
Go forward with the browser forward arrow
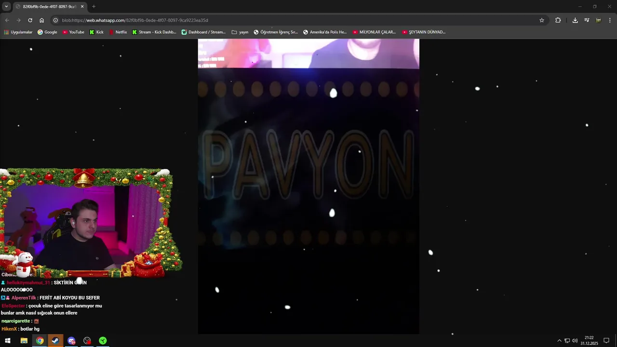[x=18, y=20]
